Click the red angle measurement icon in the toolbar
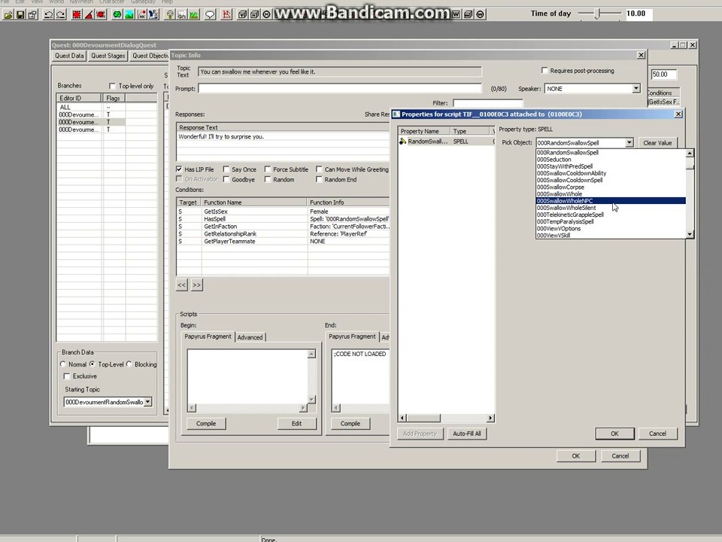 tap(226, 15)
